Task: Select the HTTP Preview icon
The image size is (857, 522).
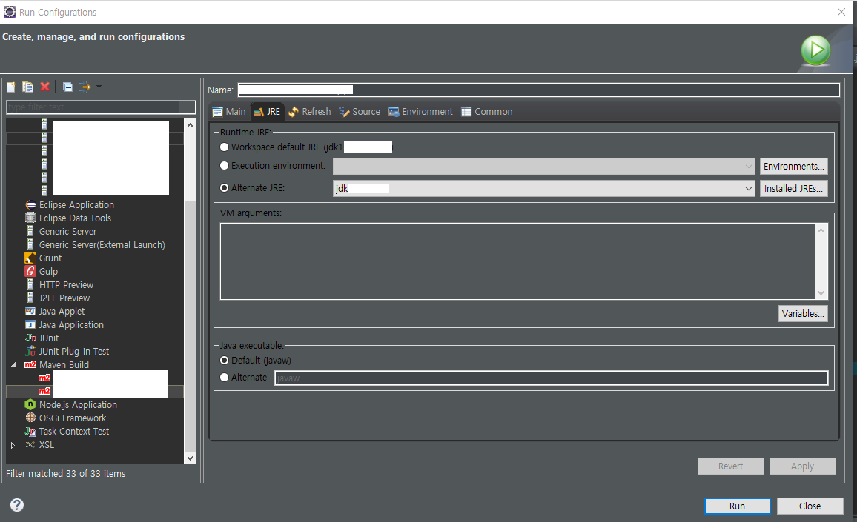Action: coord(30,284)
